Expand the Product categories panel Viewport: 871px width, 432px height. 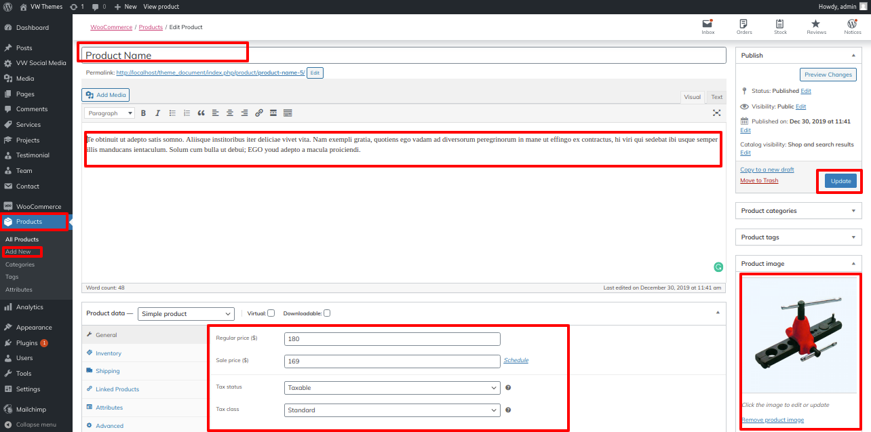tap(798, 211)
